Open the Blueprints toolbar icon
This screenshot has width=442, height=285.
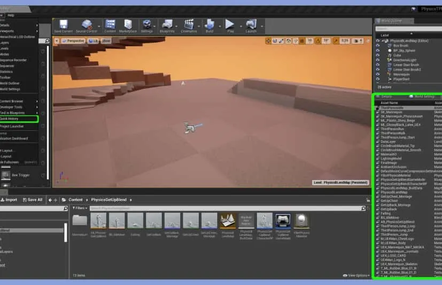pos(167,26)
